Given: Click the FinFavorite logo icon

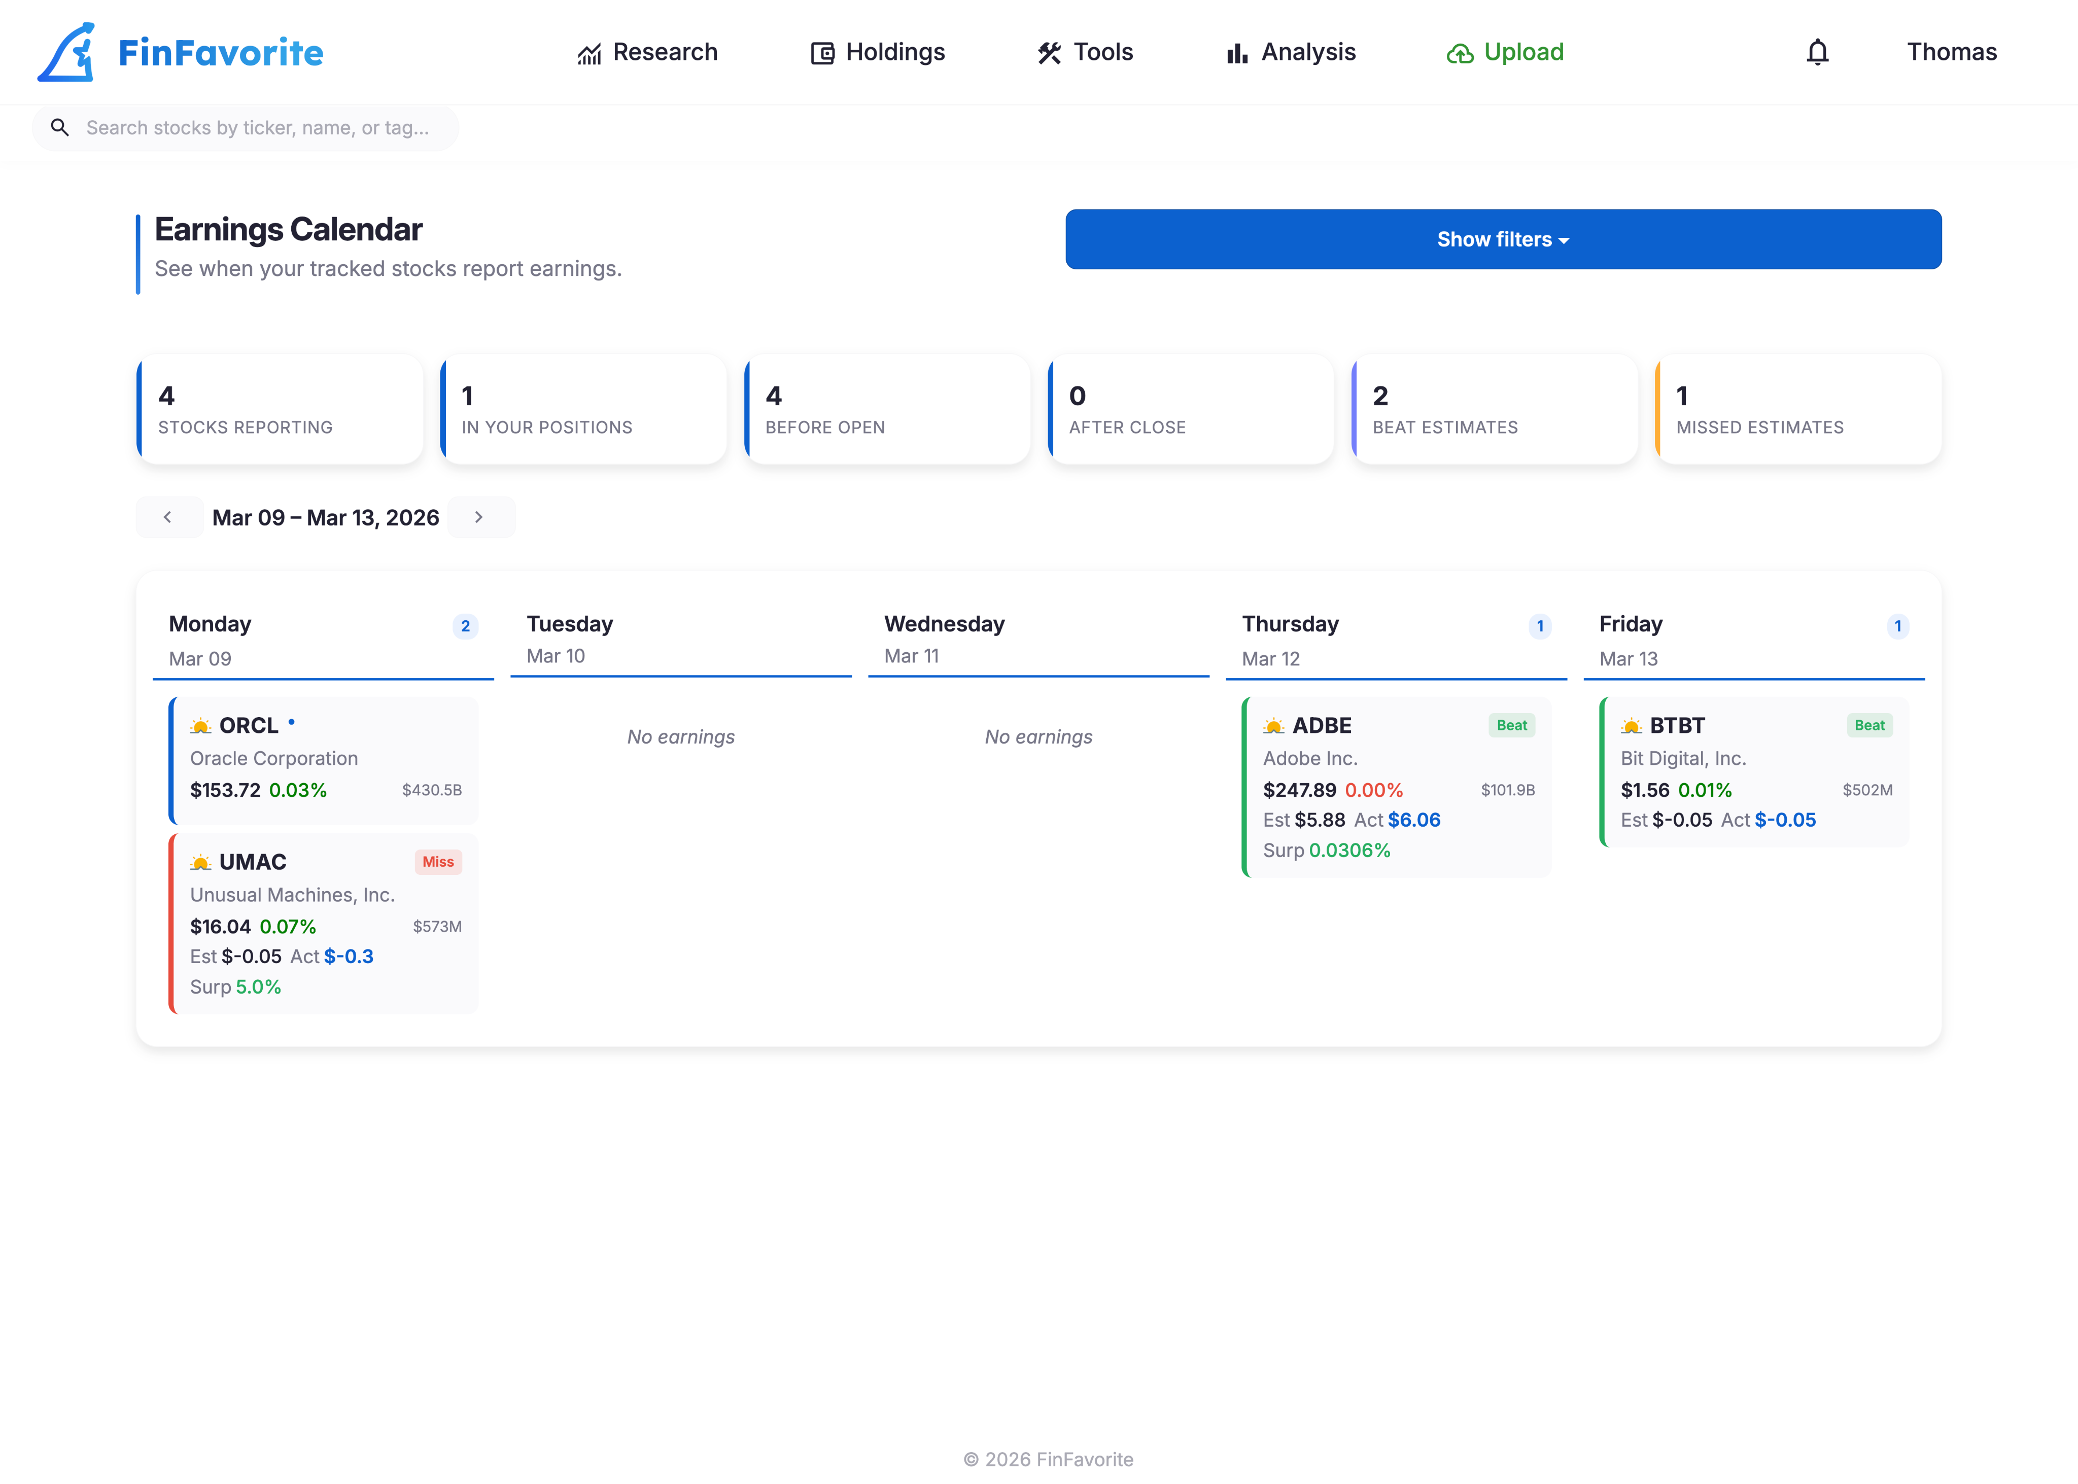Looking at the screenshot, I should [x=66, y=52].
